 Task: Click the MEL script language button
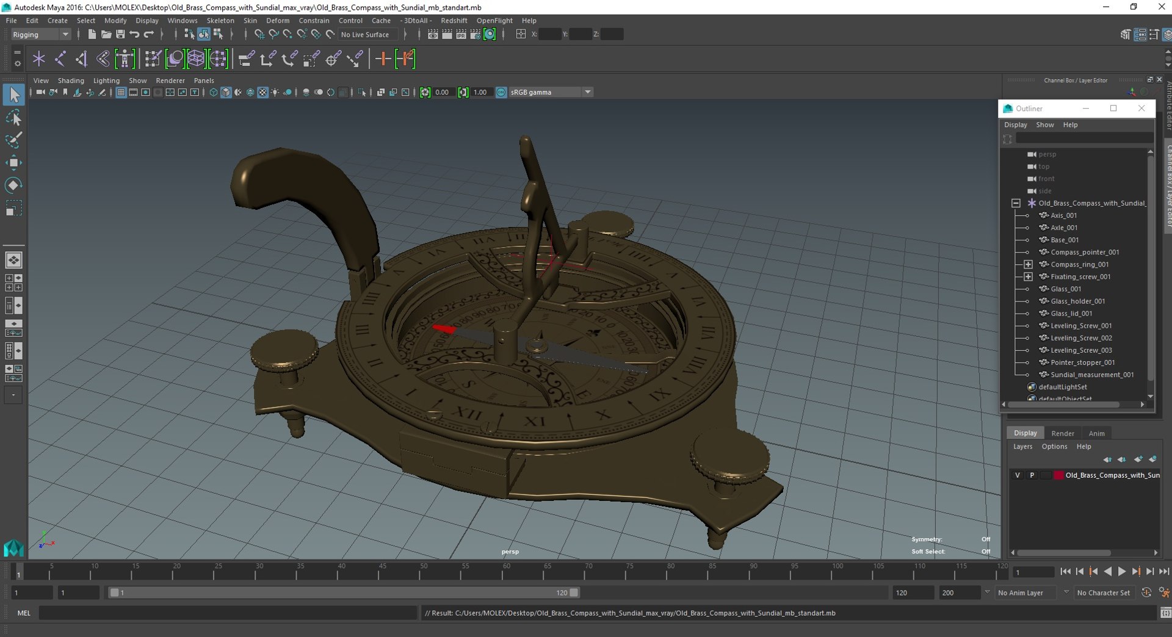24,613
